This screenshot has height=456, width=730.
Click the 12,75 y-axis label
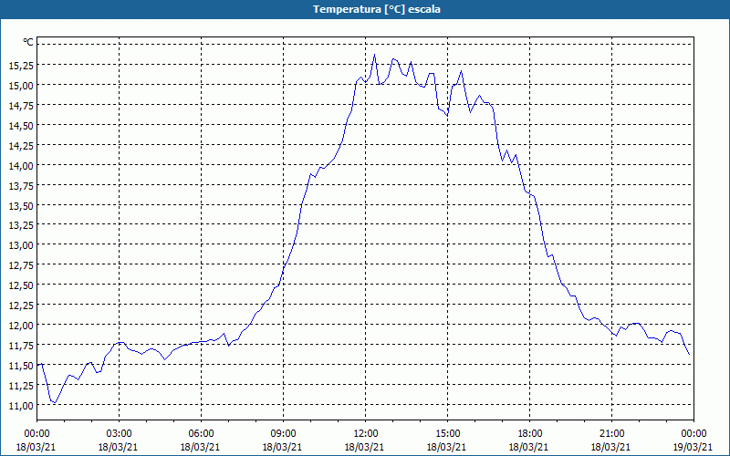(21, 265)
